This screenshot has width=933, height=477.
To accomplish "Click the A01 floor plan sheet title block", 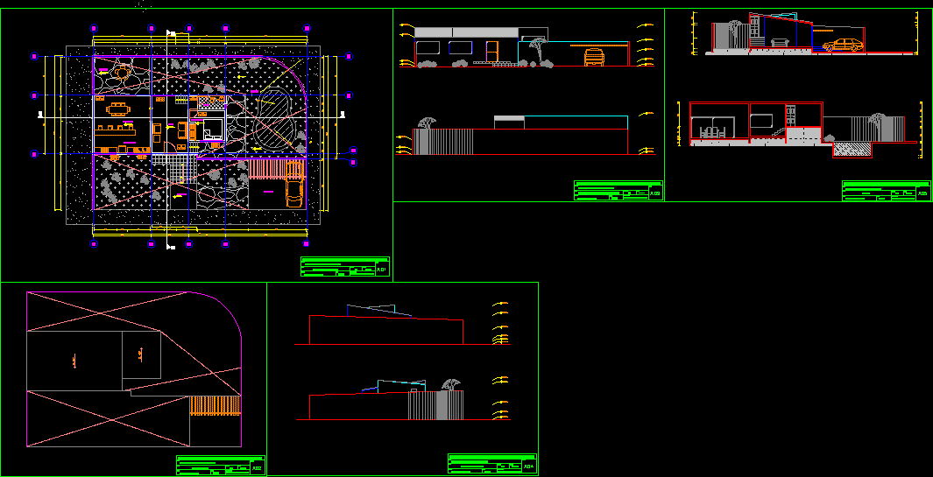I will (x=344, y=267).
